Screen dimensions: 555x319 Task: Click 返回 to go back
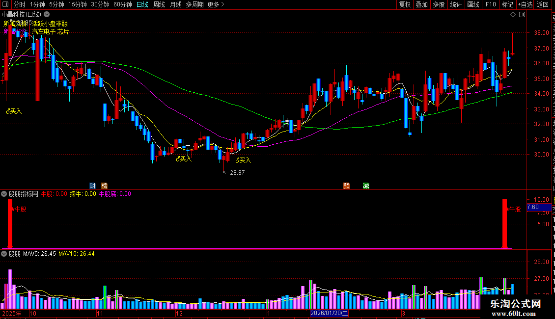point(542,4)
